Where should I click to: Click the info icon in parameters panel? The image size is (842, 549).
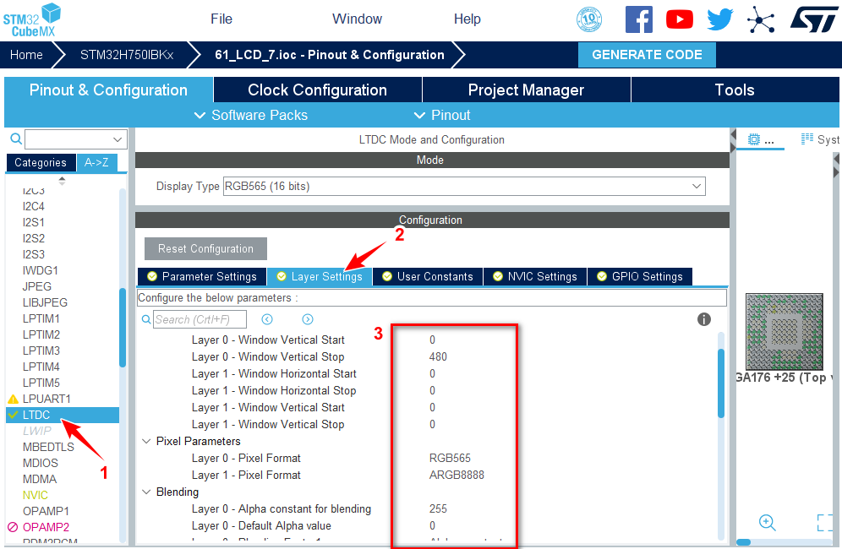704,319
